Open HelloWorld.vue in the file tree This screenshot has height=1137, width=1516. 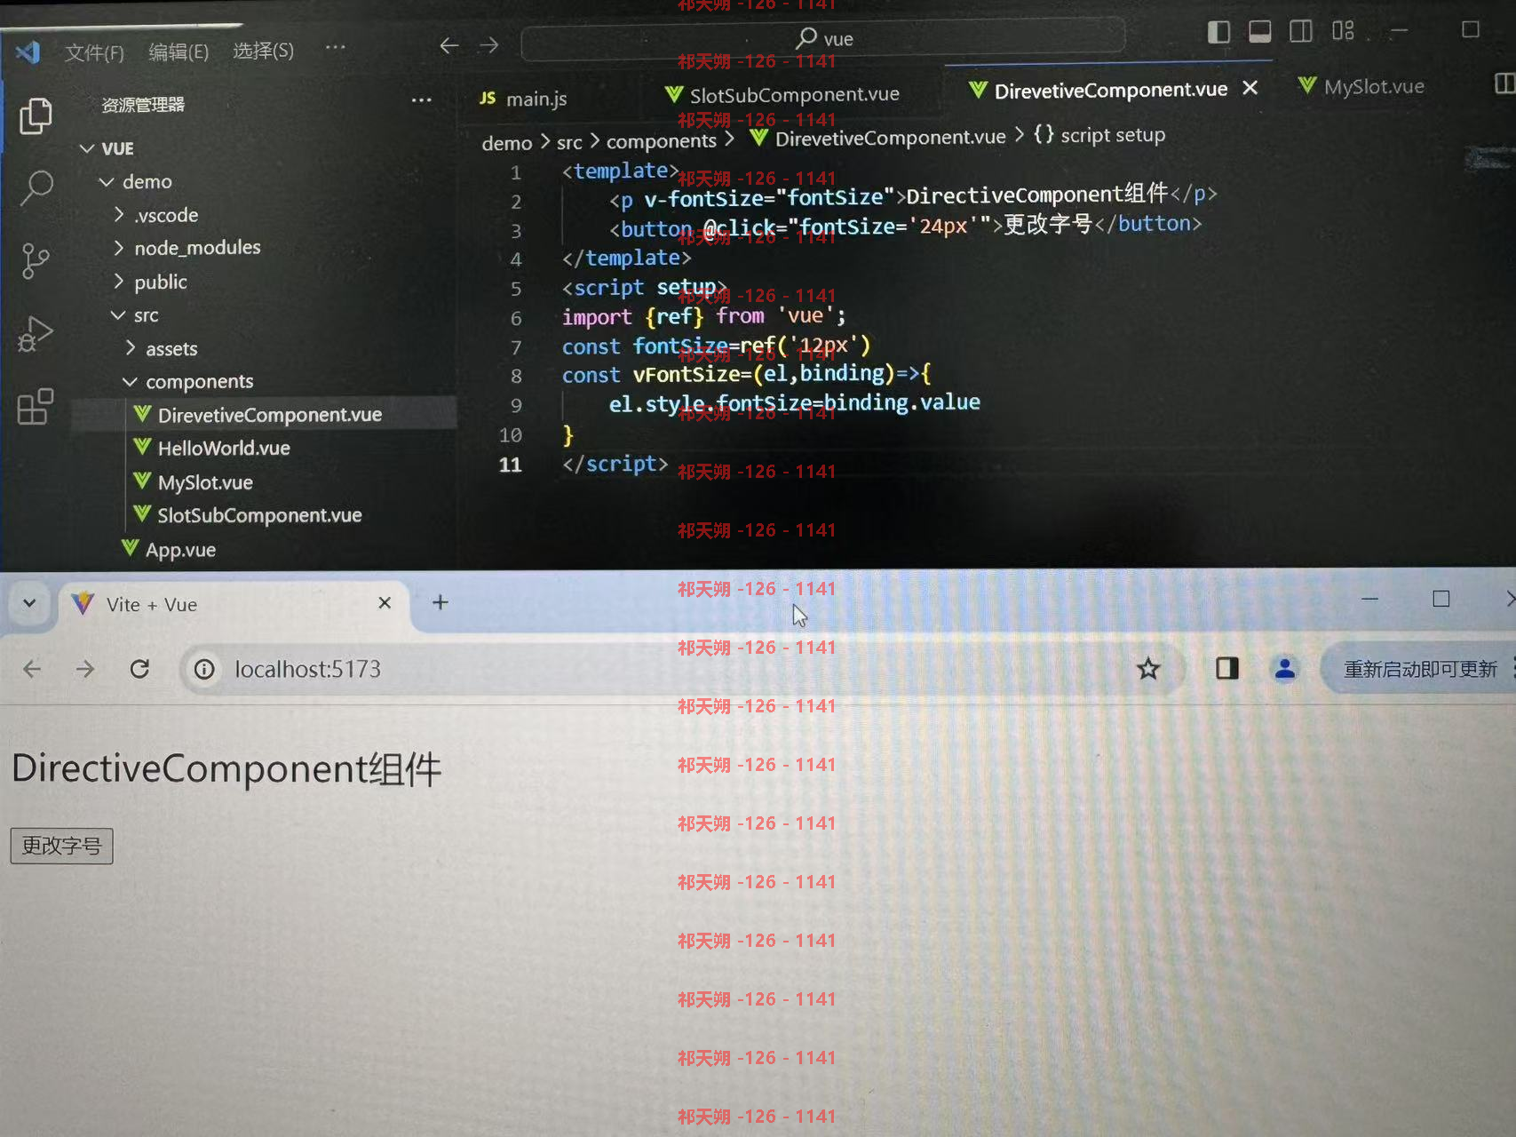click(213, 448)
